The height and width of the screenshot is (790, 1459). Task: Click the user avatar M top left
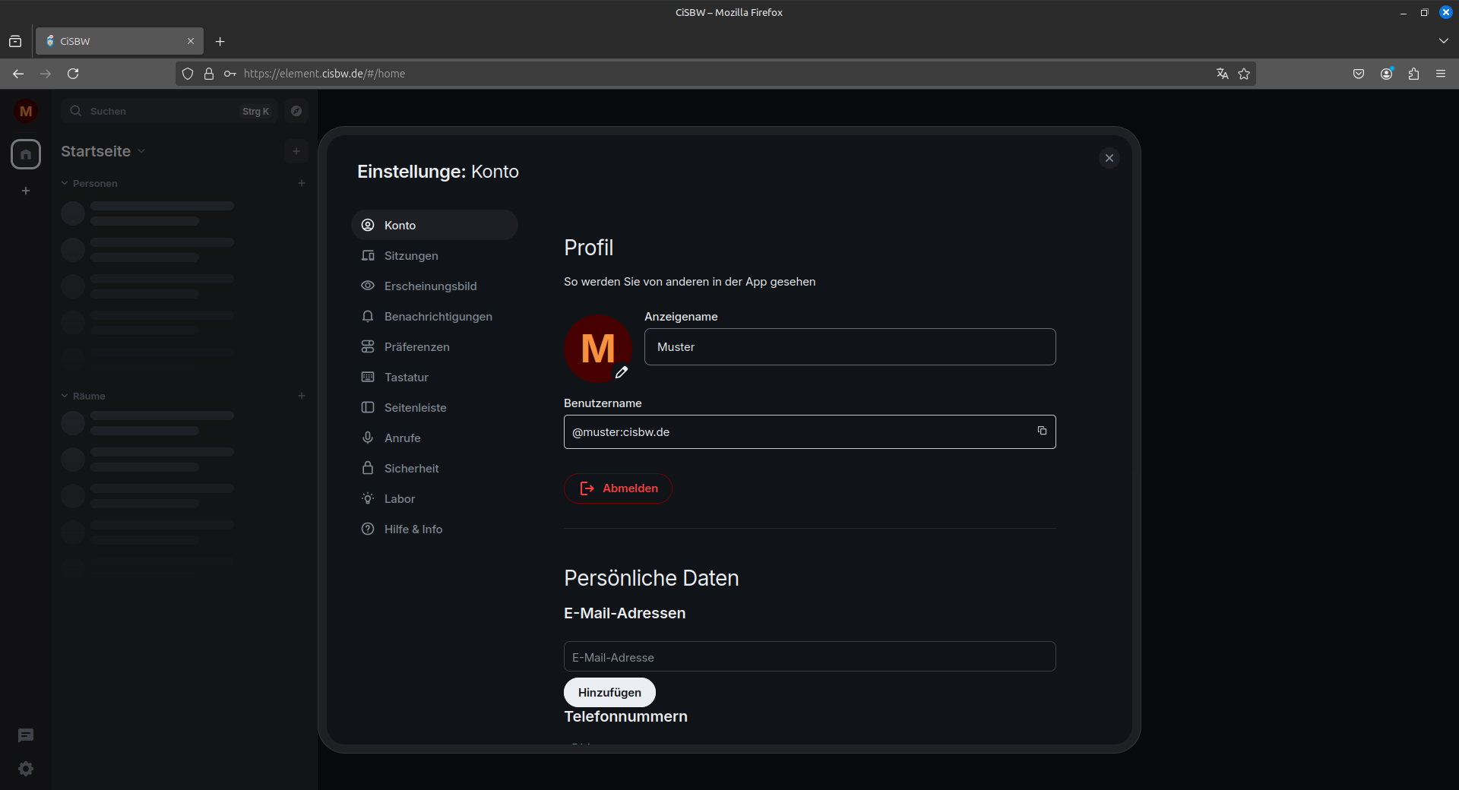point(25,111)
